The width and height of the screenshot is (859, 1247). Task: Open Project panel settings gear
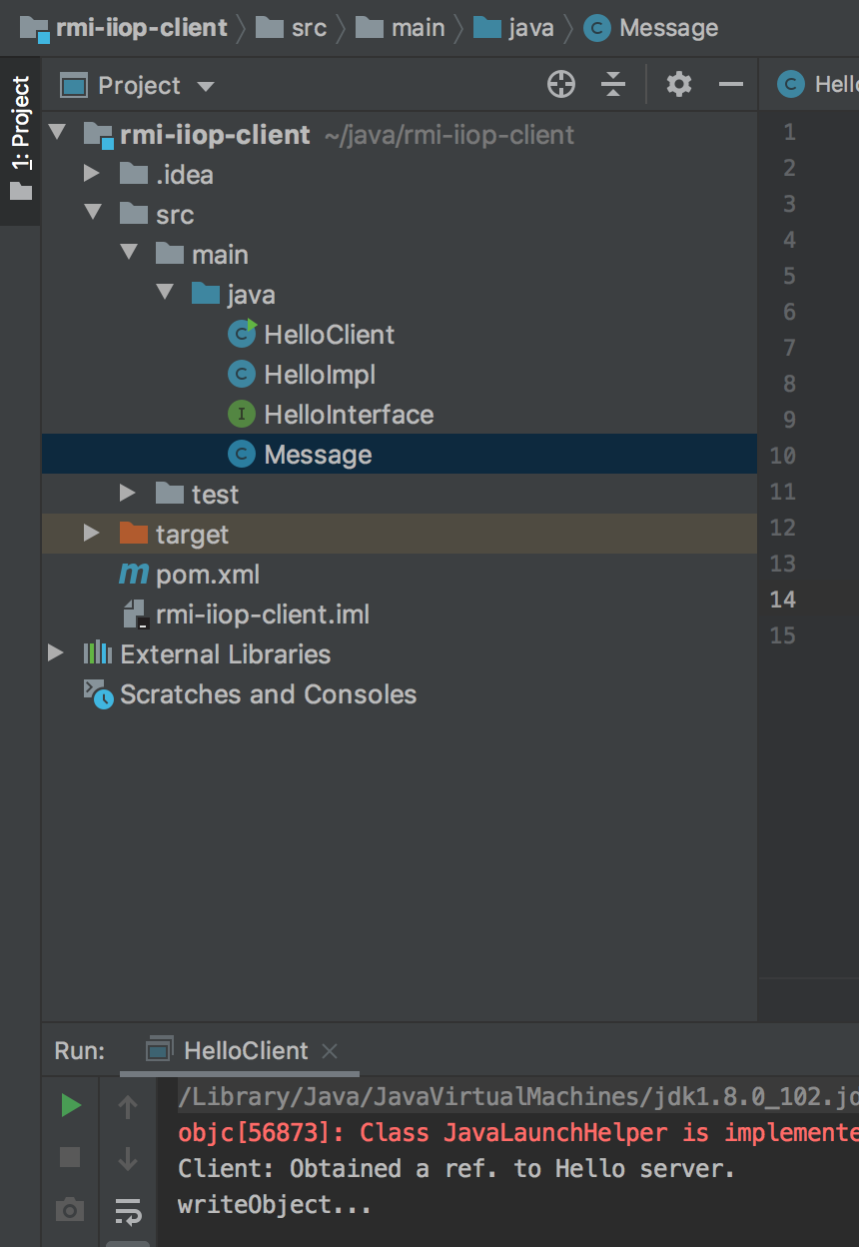point(679,85)
